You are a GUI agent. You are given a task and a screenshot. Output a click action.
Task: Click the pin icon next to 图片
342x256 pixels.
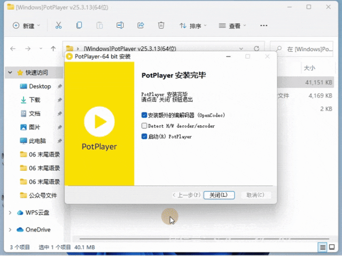pos(59,127)
